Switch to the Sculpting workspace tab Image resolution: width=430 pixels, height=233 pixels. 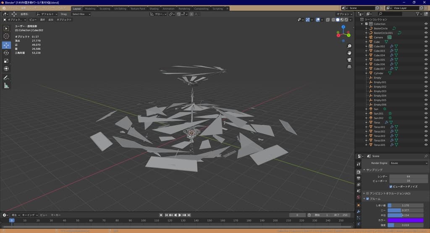105,8
